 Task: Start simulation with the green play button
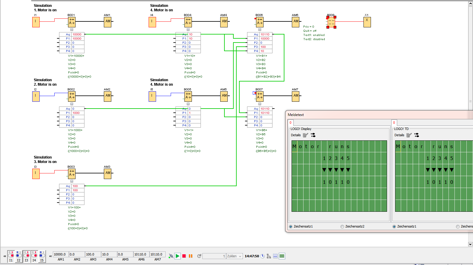(178, 256)
